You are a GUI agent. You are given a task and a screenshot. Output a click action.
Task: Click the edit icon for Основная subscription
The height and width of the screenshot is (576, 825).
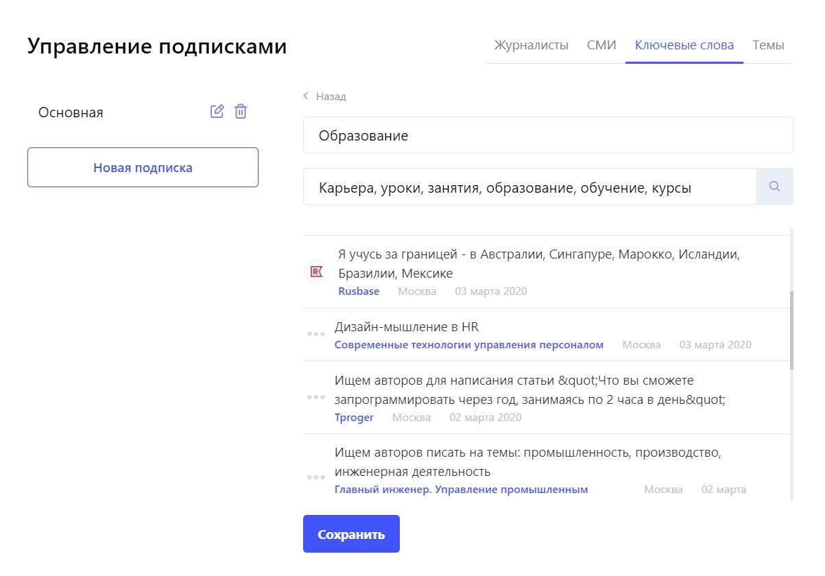click(217, 111)
